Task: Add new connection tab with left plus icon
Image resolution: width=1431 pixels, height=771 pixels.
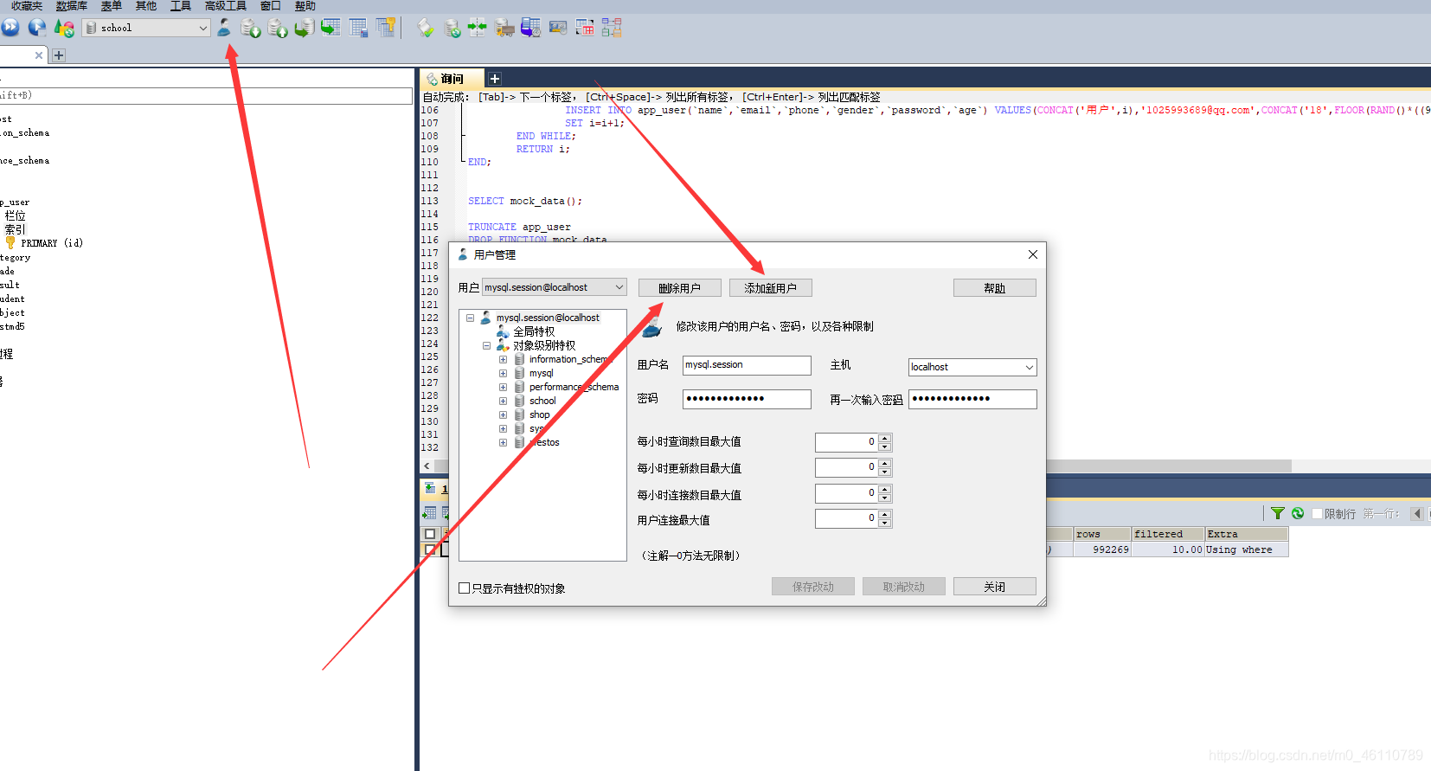Action: (59, 55)
